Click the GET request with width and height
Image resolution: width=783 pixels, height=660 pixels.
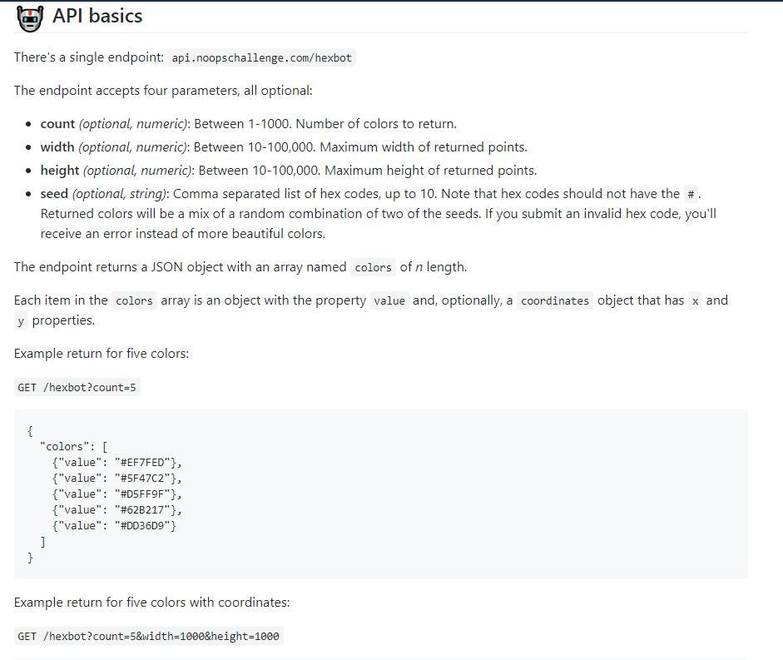148,636
